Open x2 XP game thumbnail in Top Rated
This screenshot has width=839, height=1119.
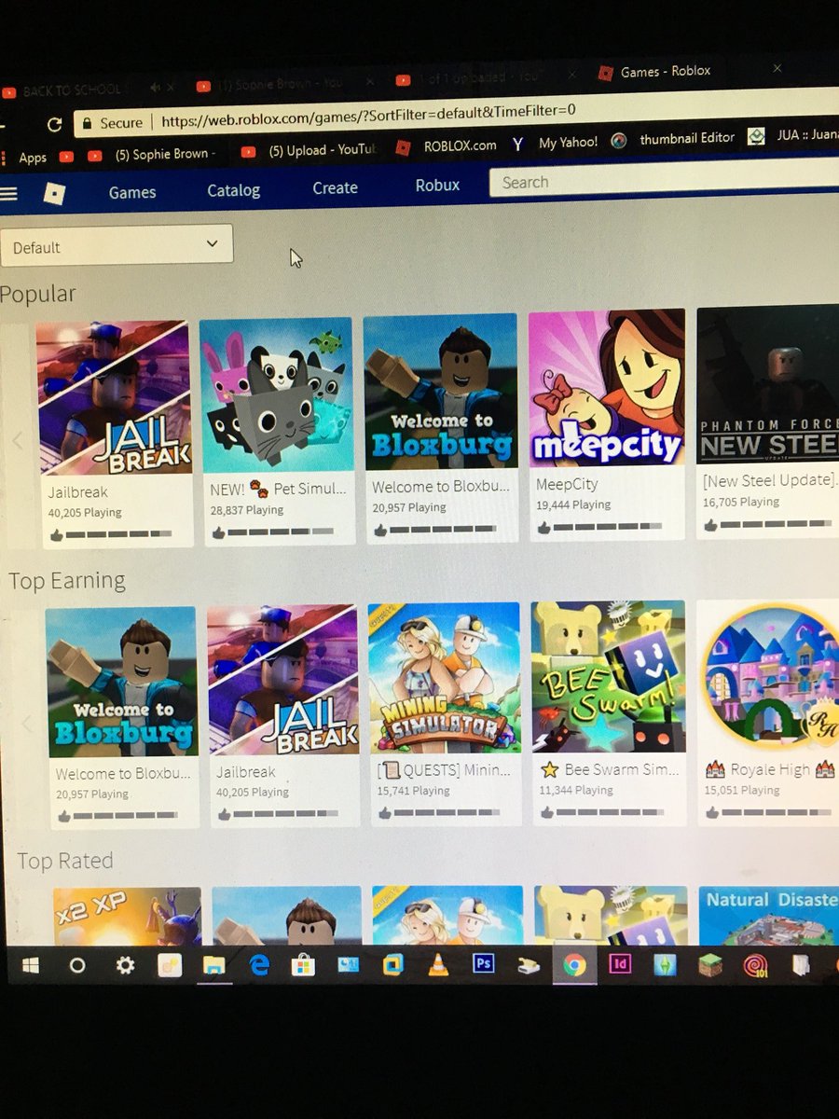coord(128,917)
